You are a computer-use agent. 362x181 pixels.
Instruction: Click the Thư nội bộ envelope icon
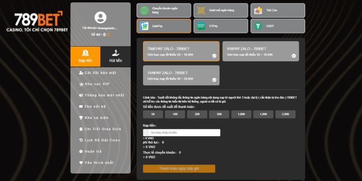[81, 106]
